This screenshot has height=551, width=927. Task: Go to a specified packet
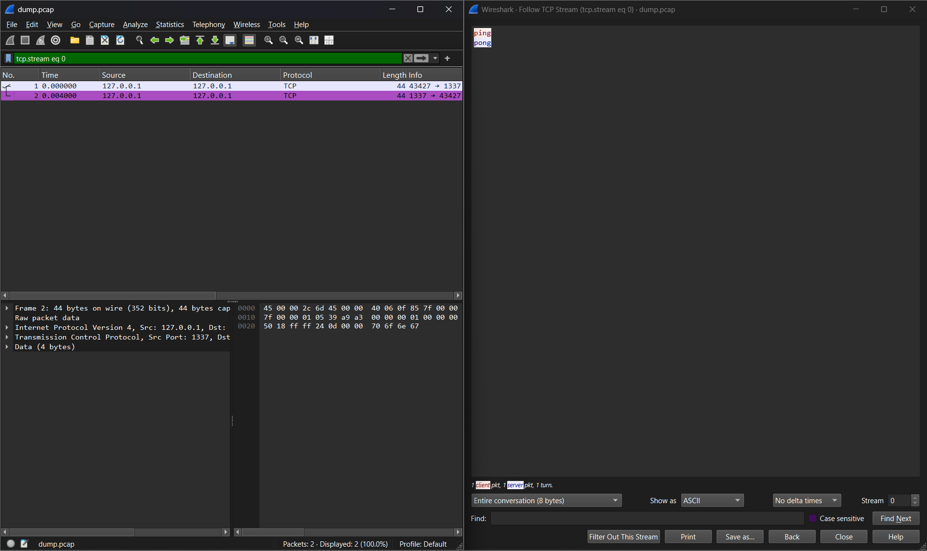pyautogui.click(x=185, y=40)
